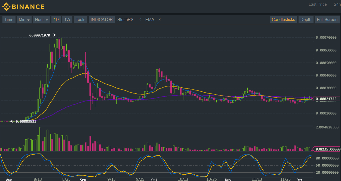Click the 20.00000000 StochRSI level label
This screenshot has width=341, height=181.
[x=327, y=172]
